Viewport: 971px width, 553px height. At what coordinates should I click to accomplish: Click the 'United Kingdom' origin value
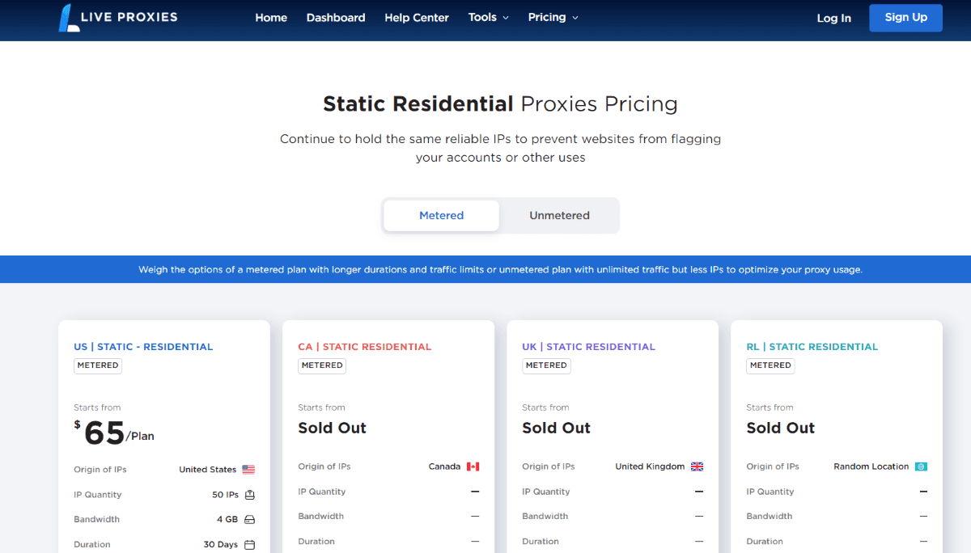tap(650, 466)
